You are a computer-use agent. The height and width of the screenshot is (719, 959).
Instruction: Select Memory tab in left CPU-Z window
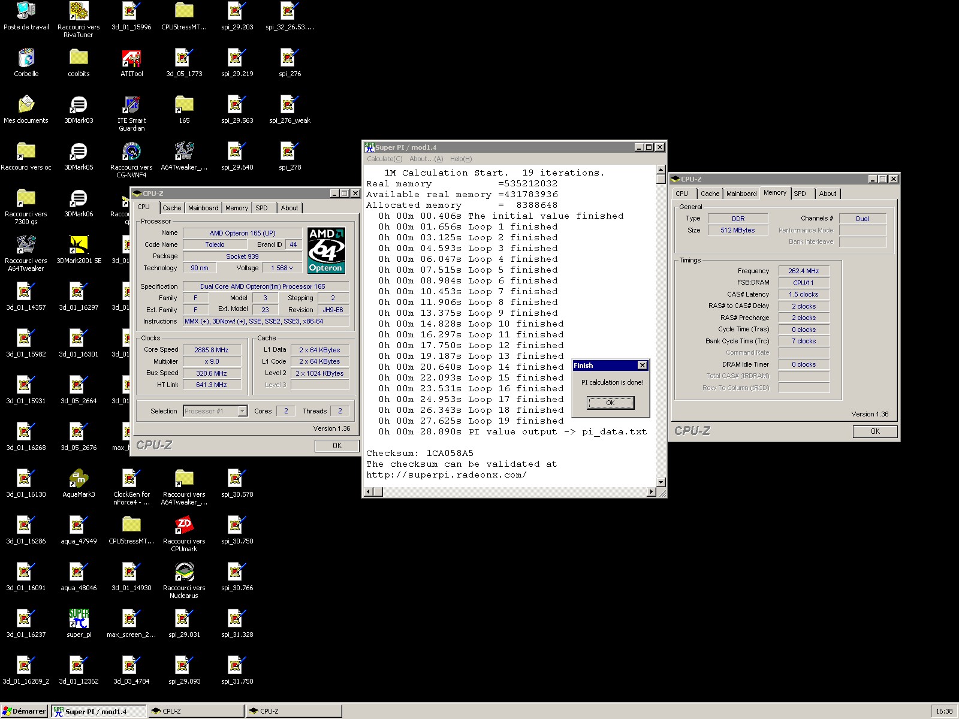[237, 208]
